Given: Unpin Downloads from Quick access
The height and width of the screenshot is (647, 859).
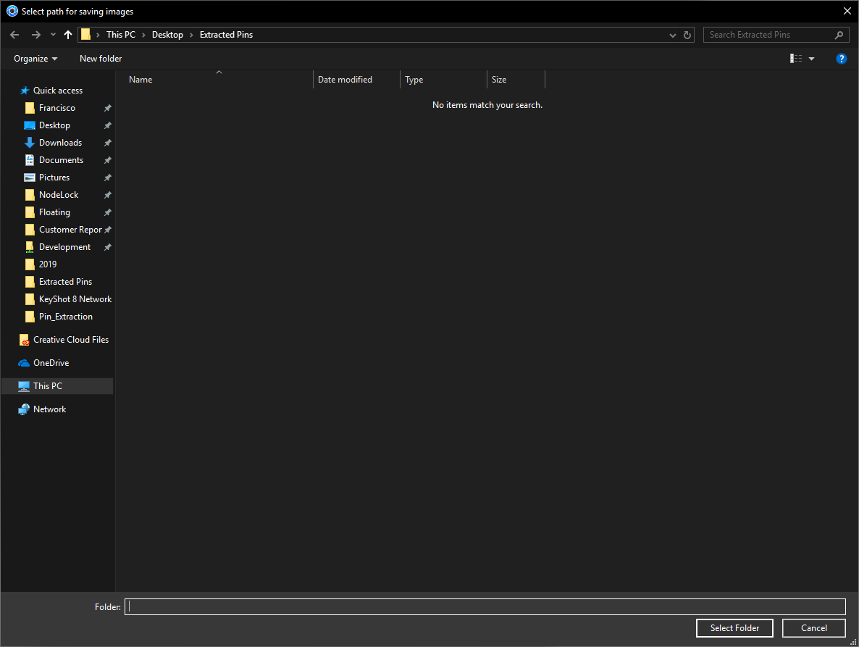Looking at the screenshot, I should coord(107,142).
